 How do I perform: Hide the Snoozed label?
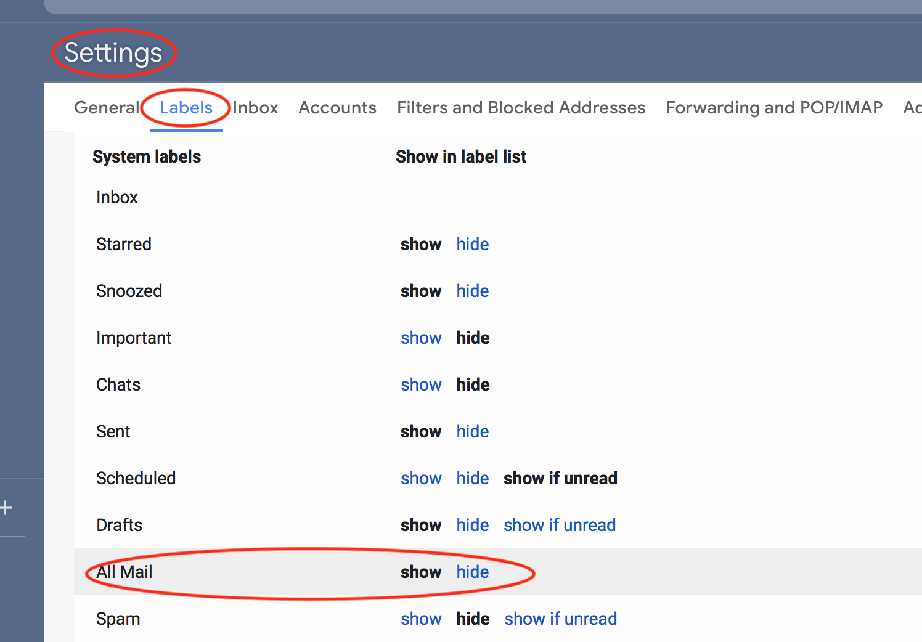pyautogui.click(x=472, y=291)
